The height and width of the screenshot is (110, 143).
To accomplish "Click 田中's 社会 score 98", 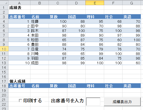I will coord(113,26).
